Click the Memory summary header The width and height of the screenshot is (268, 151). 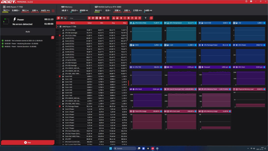click(x=67, y=7)
